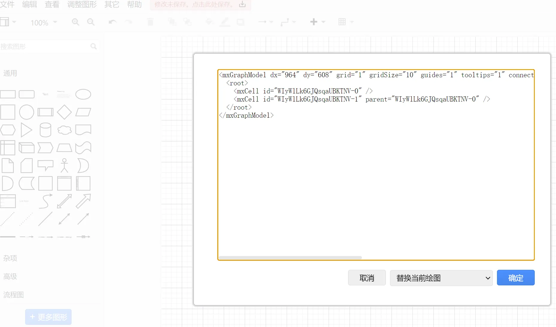Image resolution: width=556 pixels, height=327 pixels.
Task: Open the 调整图形 menu
Action: pyautogui.click(x=82, y=4)
